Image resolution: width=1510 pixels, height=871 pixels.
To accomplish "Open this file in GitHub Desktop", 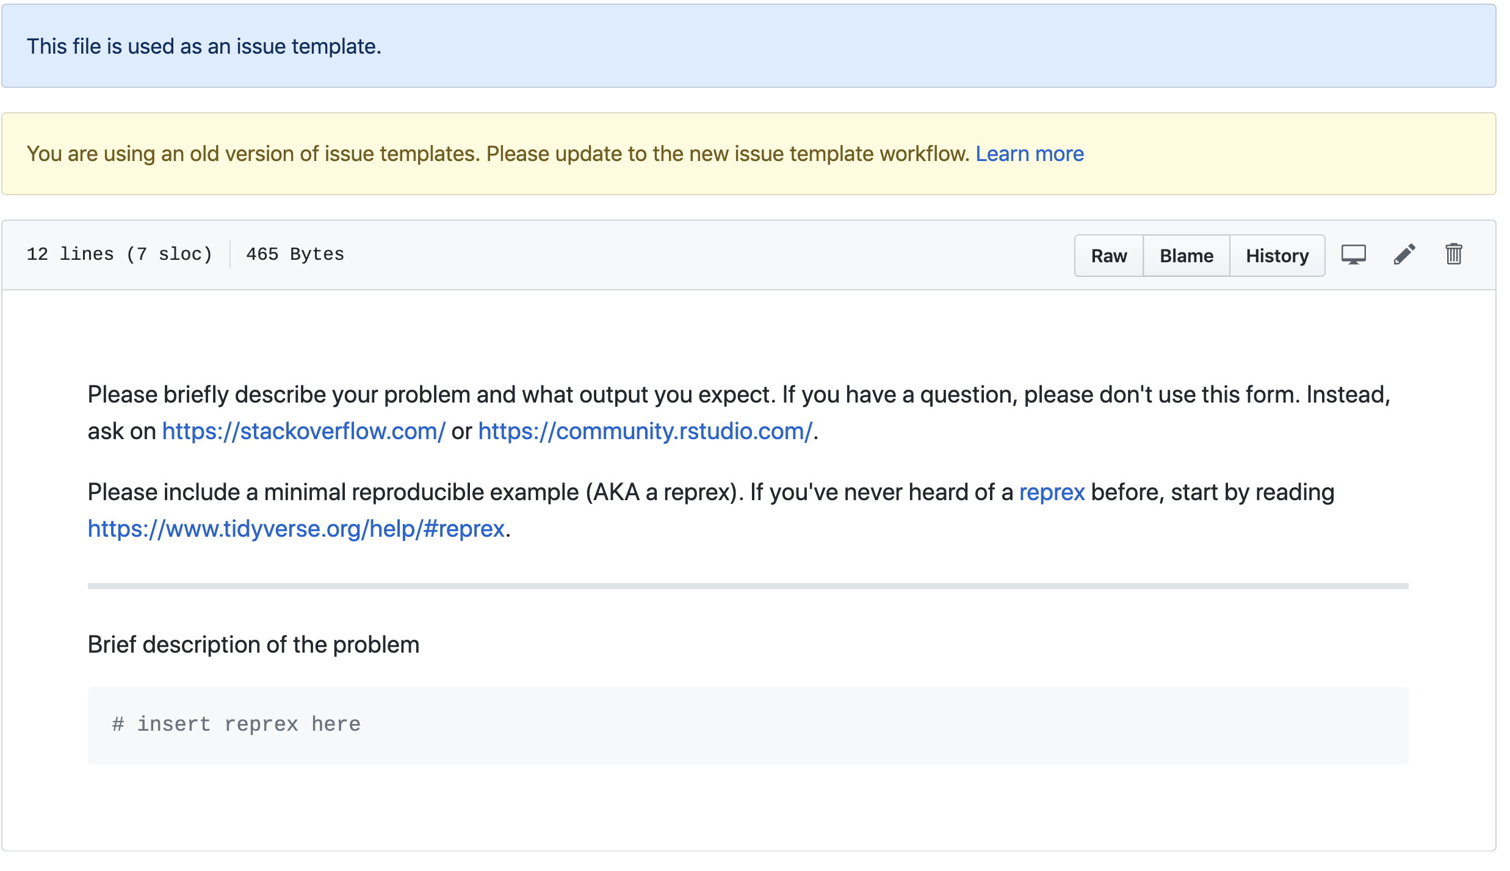I will (1353, 255).
